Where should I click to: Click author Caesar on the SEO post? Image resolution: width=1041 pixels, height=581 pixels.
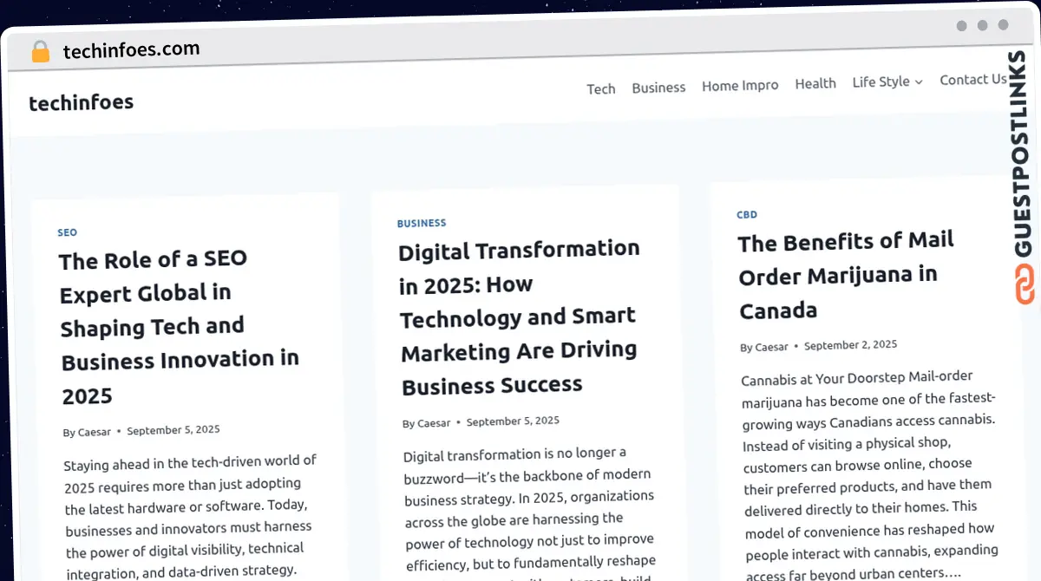pyautogui.click(x=95, y=432)
